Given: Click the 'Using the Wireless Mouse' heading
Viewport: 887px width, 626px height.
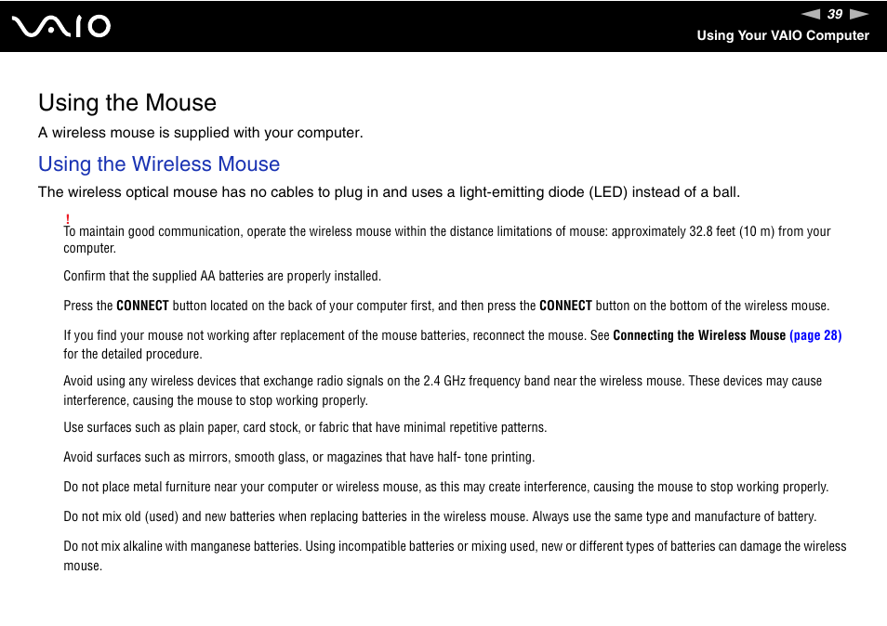Looking at the screenshot, I should coord(159,163).
